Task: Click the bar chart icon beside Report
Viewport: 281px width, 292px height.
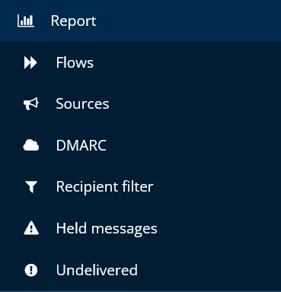Action: click(x=26, y=21)
